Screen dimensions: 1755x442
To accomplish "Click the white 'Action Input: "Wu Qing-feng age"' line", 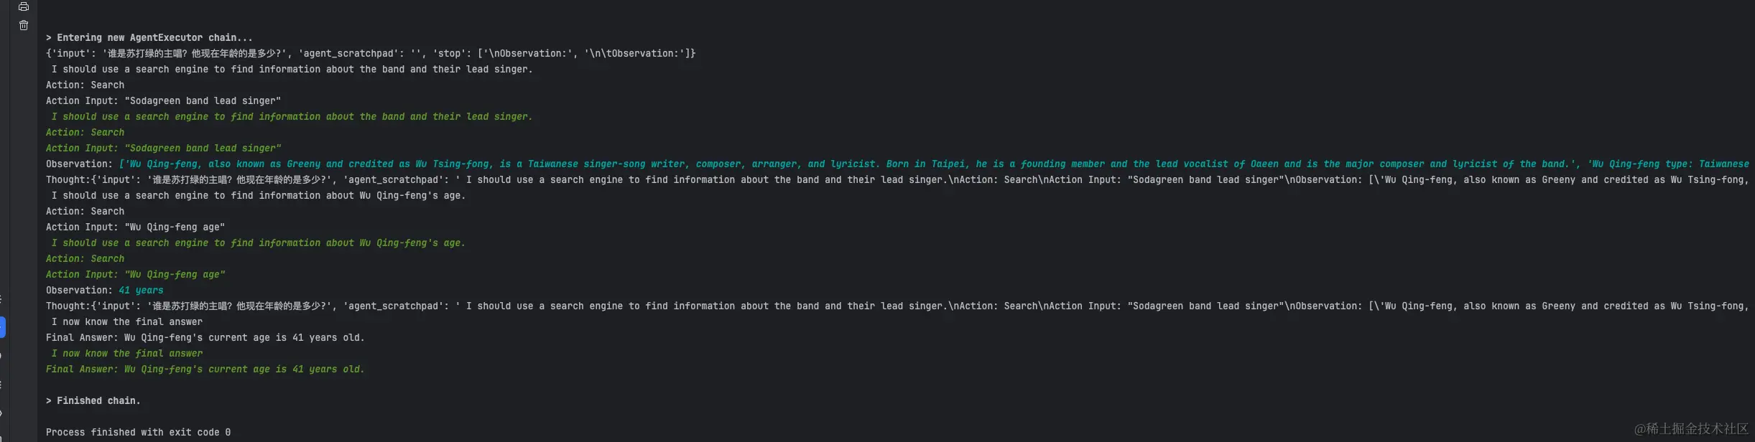I will pyautogui.click(x=136, y=227).
